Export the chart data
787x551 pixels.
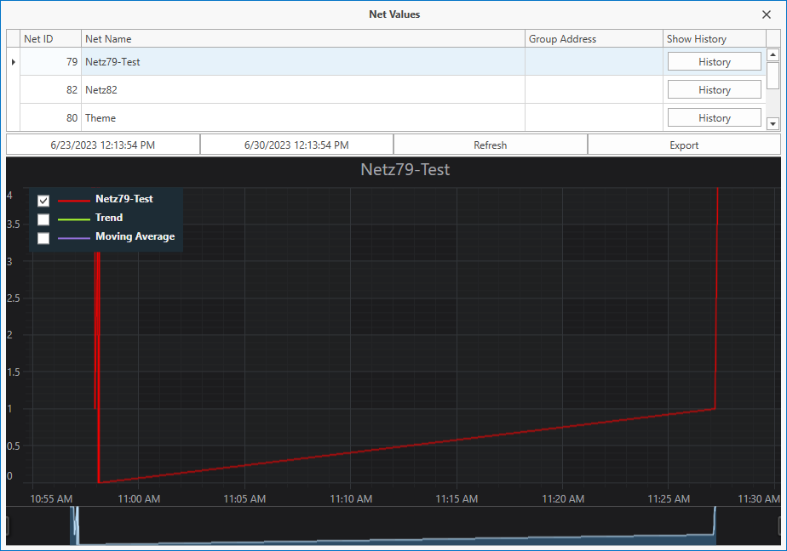click(684, 145)
